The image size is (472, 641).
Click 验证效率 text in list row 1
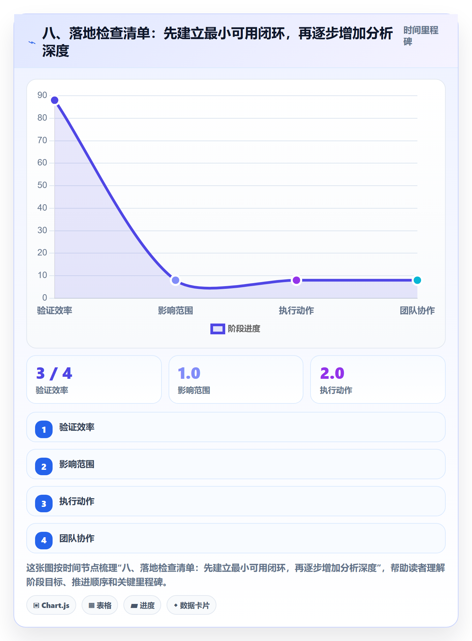[x=77, y=427]
